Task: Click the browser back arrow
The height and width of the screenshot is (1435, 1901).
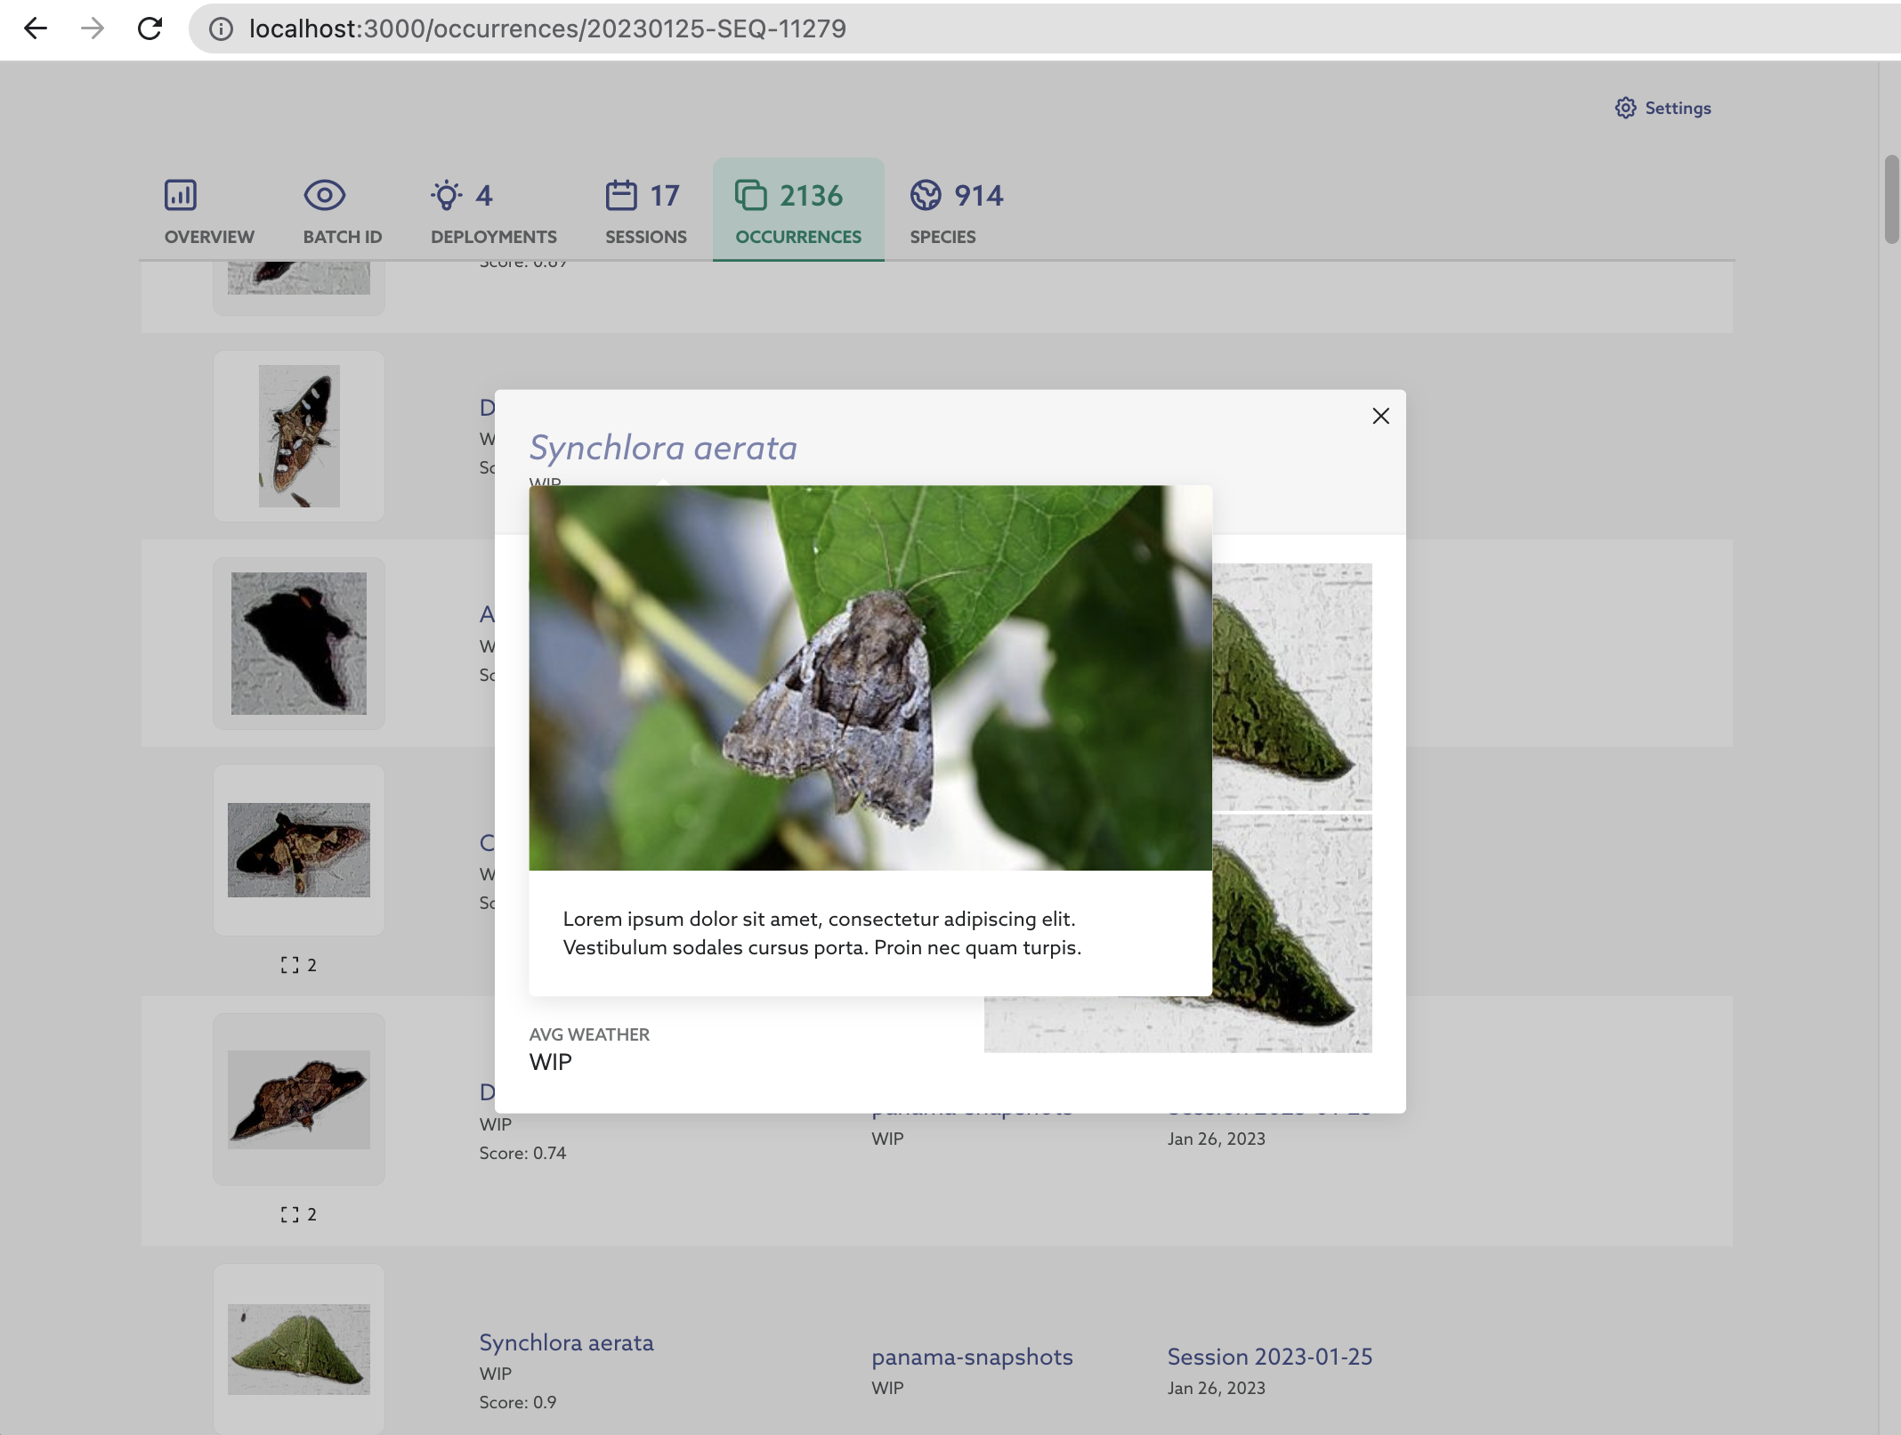Action: 36,28
